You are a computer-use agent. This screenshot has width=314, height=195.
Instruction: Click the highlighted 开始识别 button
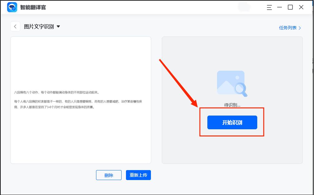pyautogui.click(x=232, y=122)
